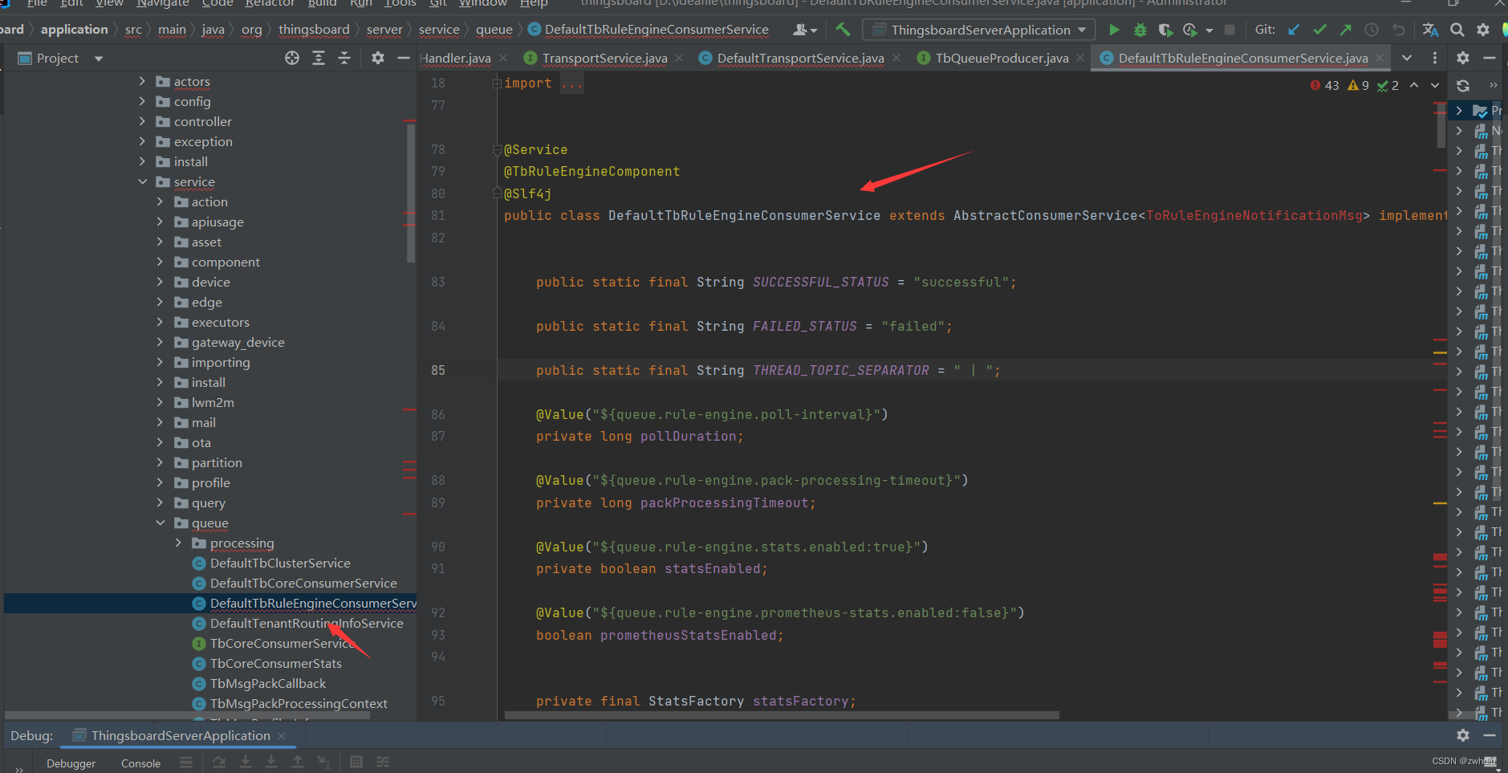Open the ThingsboardServerApplication run configuration dropdown
The height and width of the screenshot is (773, 1508).
(979, 30)
